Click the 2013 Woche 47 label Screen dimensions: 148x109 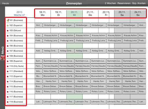point(19,14)
